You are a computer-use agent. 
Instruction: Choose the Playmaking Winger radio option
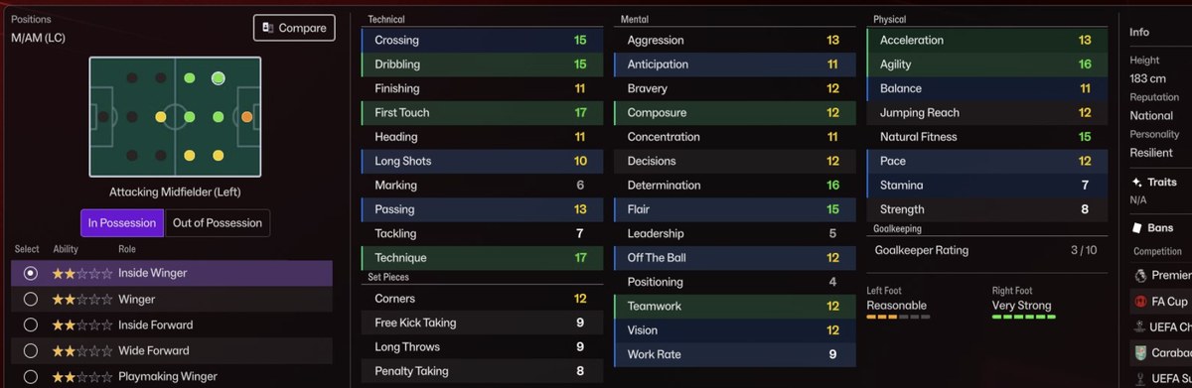point(31,376)
